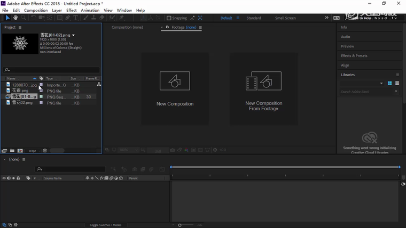Click New Composition From Footage icon
The width and height of the screenshot is (406, 228).
click(x=263, y=82)
